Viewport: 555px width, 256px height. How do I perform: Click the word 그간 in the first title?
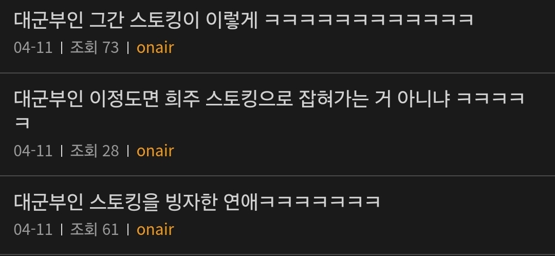pyautogui.click(x=106, y=20)
